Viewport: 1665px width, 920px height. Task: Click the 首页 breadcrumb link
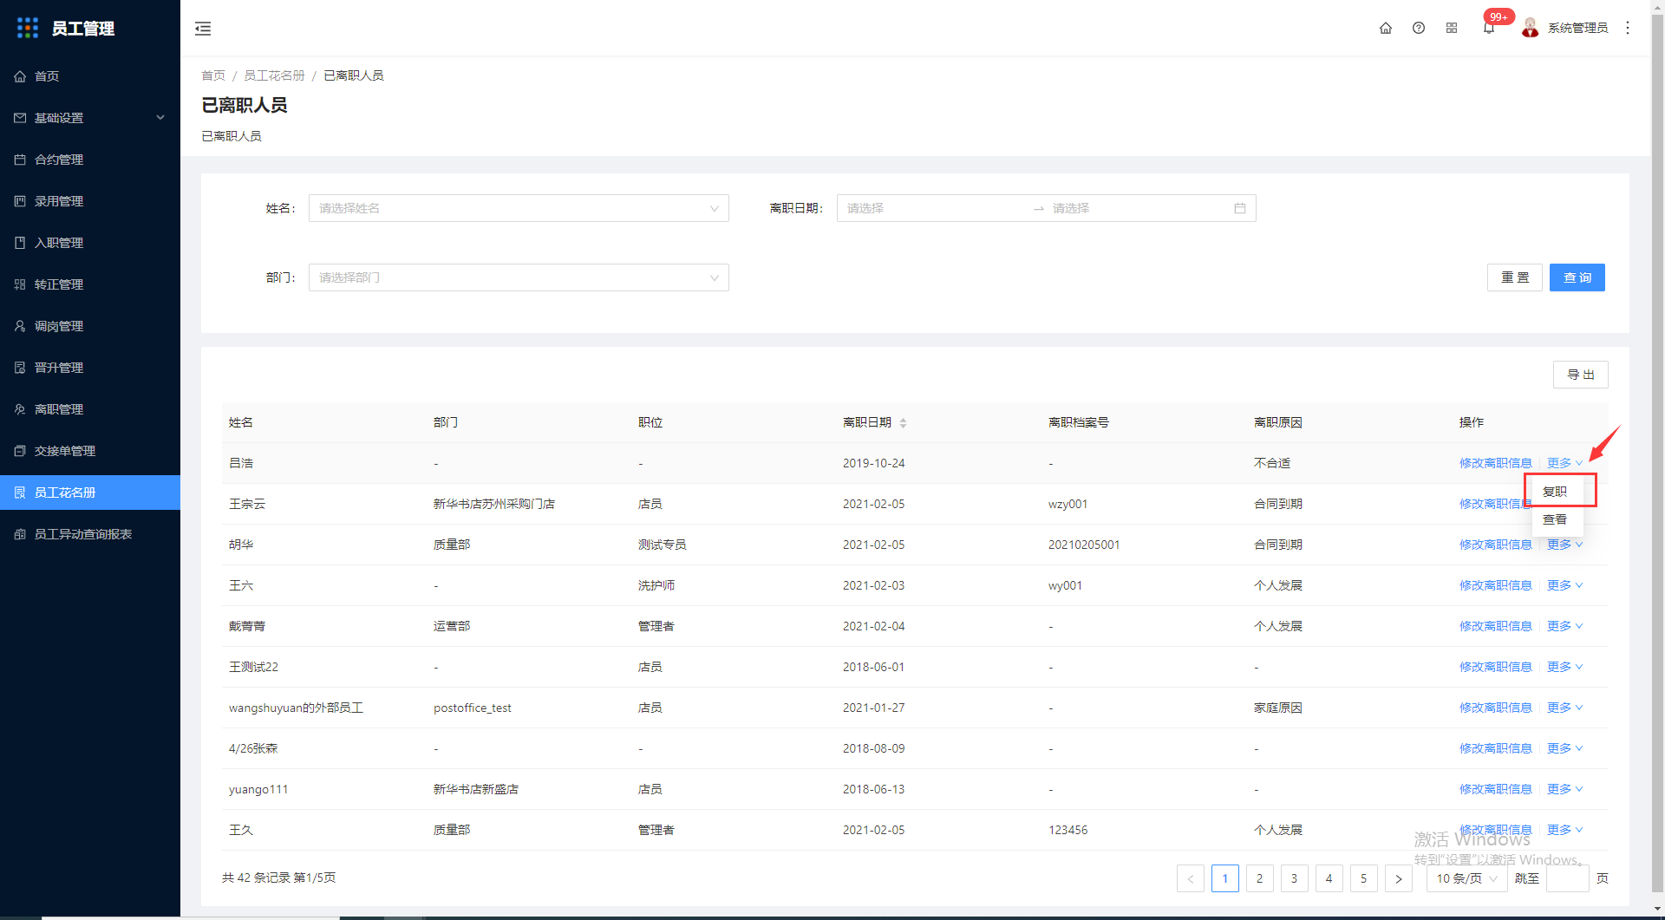point(213,75)
